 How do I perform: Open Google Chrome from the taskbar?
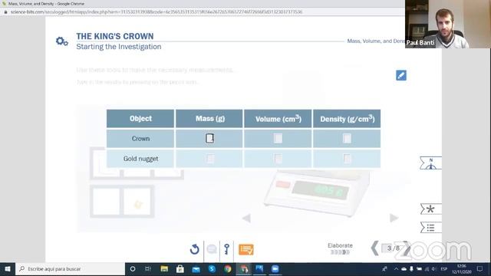(x=228, y=269)
